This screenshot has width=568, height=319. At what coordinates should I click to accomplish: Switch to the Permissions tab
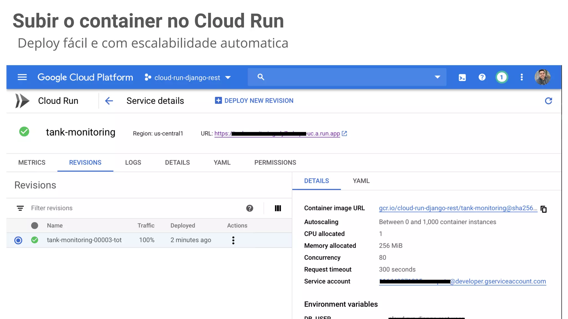click(x=275, y=163)
